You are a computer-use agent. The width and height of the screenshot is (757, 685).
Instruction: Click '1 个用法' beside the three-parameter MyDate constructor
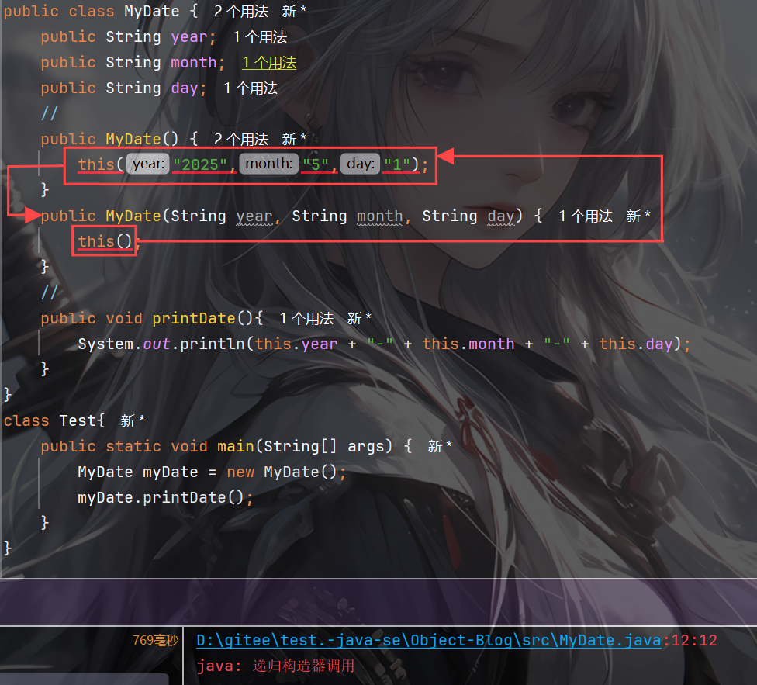586,216
